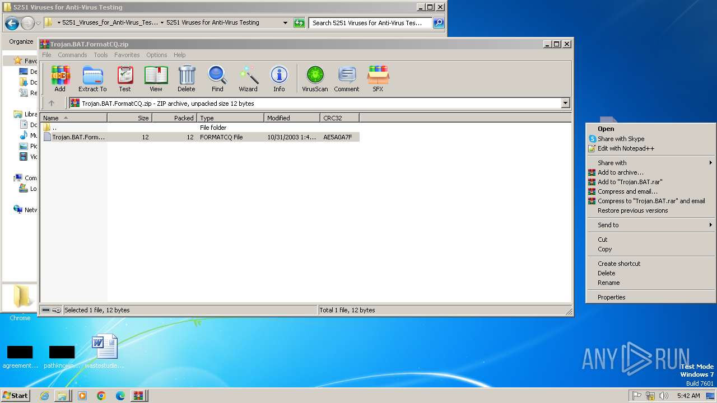The width and height of the screenshot is (717, 403).
Task: Expand the archive path dropdown
Action: pos(565,103)
